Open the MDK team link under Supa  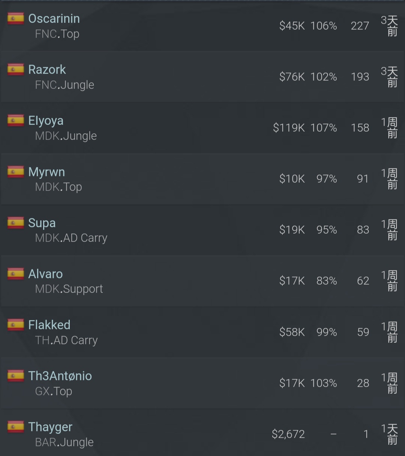point(47,238)
